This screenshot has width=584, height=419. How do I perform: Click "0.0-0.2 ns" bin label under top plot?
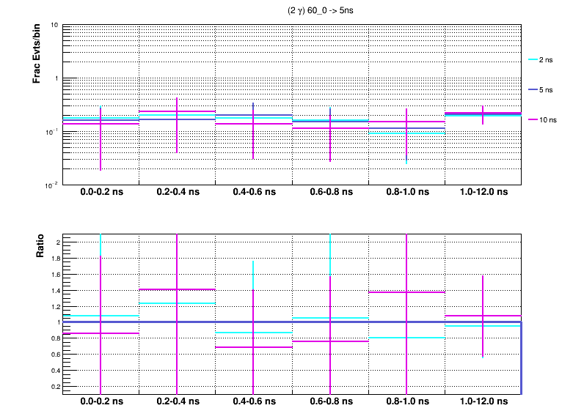click(x=101, y=192)
